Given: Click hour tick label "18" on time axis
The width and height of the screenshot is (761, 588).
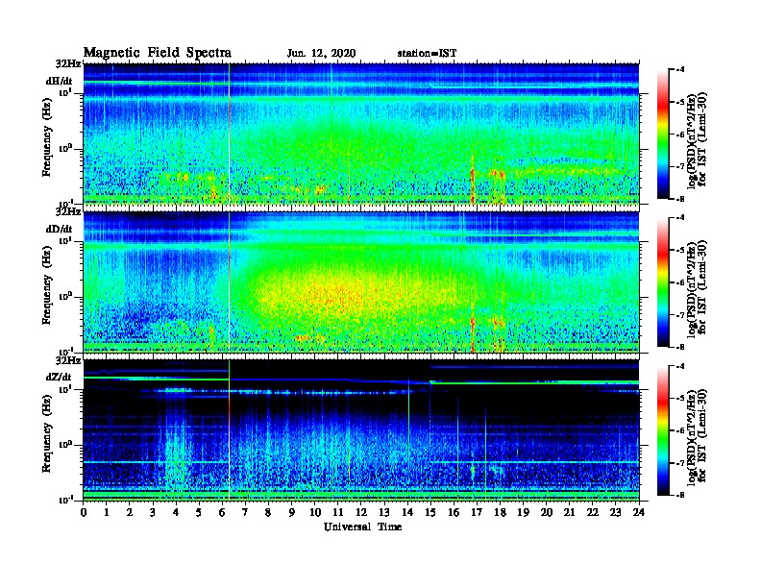Looking at the screenshot, I should pyautogui.click(x=500, y=513).
